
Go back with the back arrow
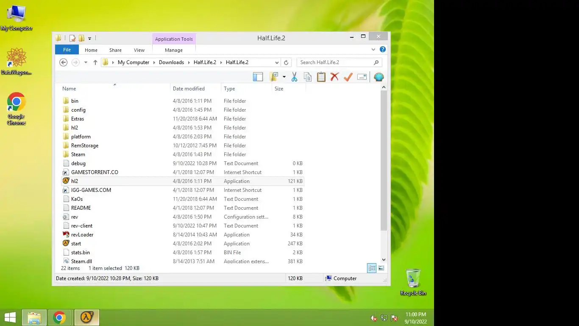[63, 62]
